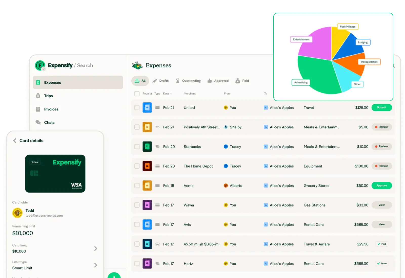This screenshot has height=278, width=405.
Task: Check the Wawa row checkbox
Action: pyautogui.click(x=137, y=205)
